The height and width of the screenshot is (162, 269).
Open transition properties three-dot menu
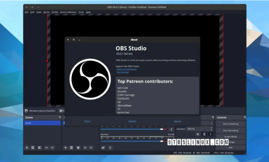[x=211, y=134]
